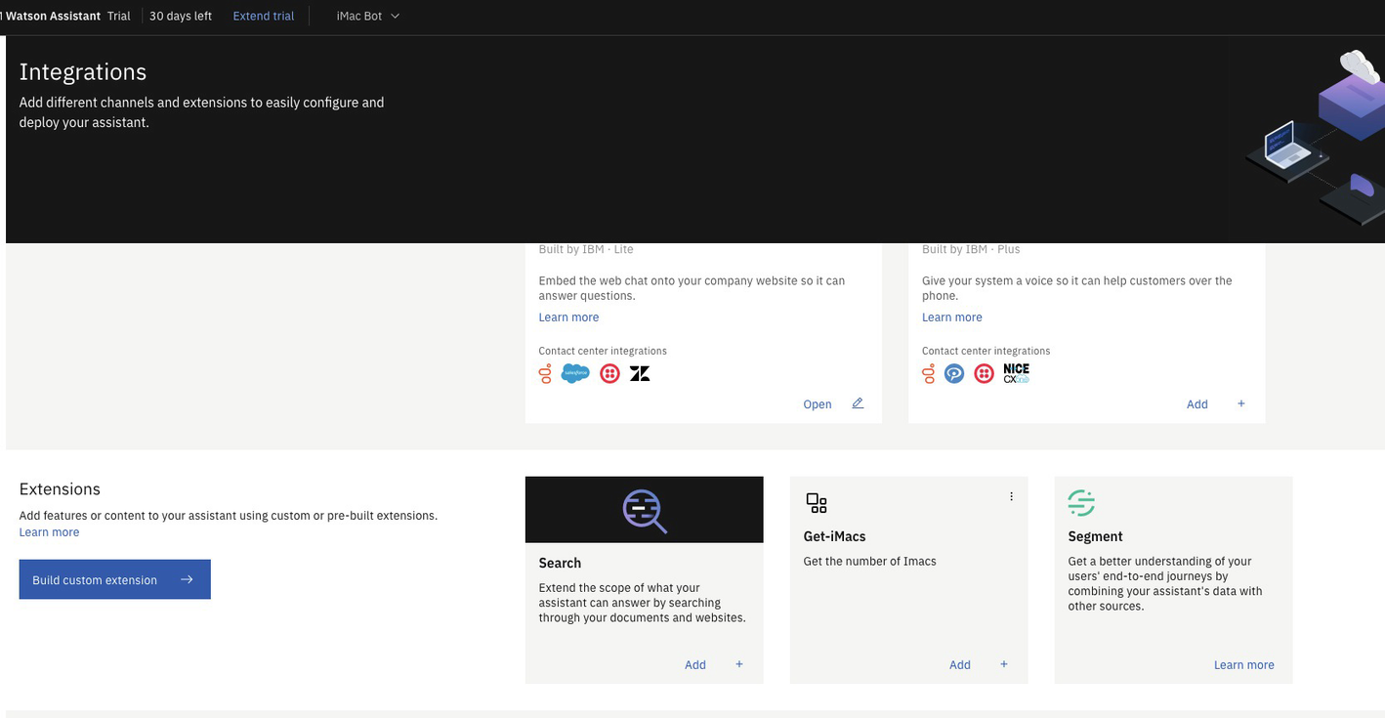This screenshot has height=718, width=1385.
Task: Click the Twilio icon in web chat card
Action: click(x=609, y=374)
